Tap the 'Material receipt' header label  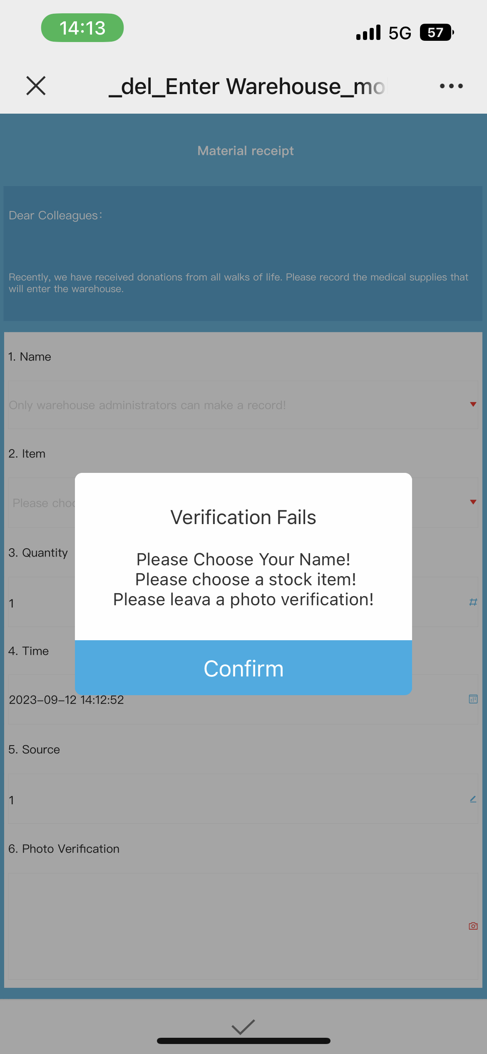pos(246,151)
